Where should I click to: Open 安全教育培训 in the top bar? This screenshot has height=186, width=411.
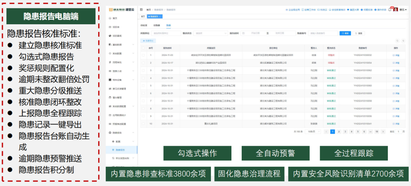(x=339, y=9)
